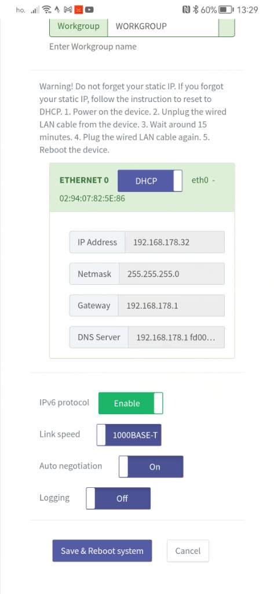This screenshot has width=274, height=594.
Task: Tap the Bluetooth status icon
Action: (x=196, y=10)
